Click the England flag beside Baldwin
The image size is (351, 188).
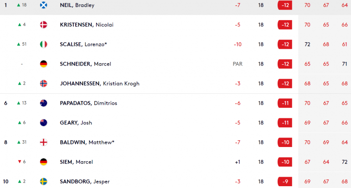point(43,142)
